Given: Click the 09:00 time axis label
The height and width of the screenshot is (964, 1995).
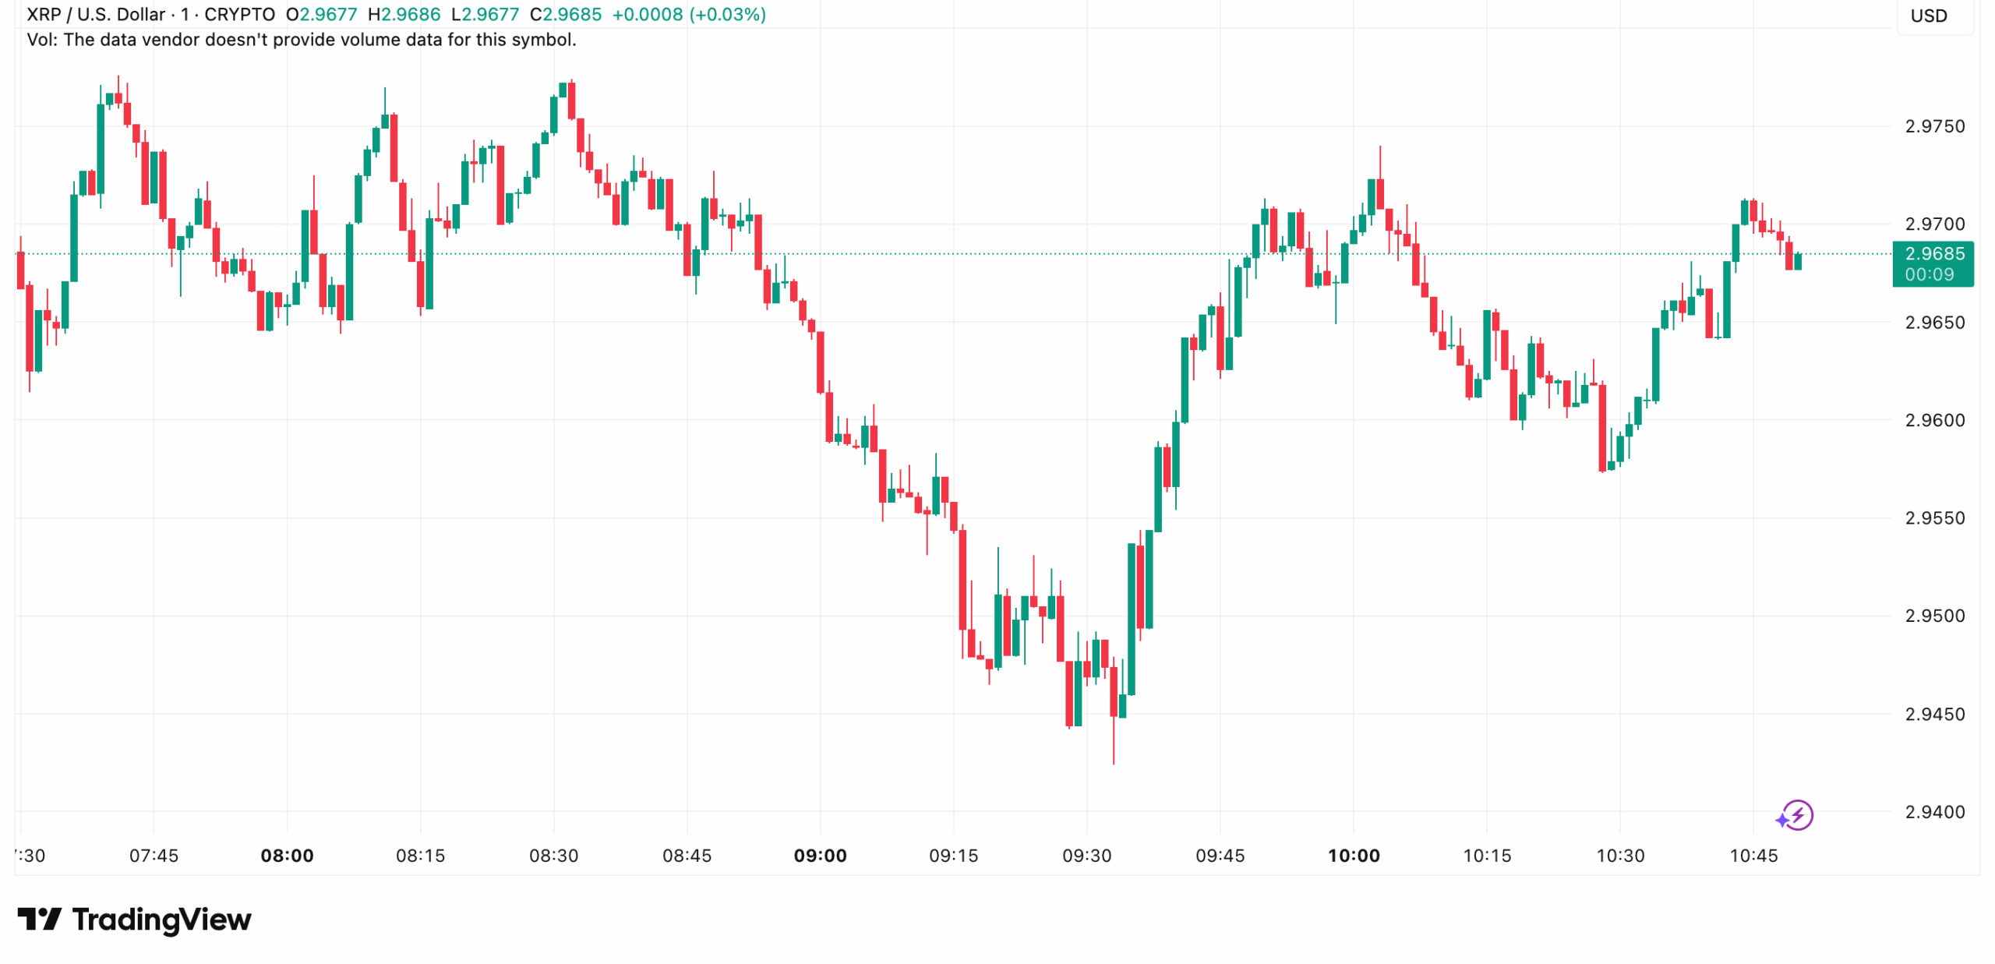Looking at the screenshot, I should click(820, 856).
